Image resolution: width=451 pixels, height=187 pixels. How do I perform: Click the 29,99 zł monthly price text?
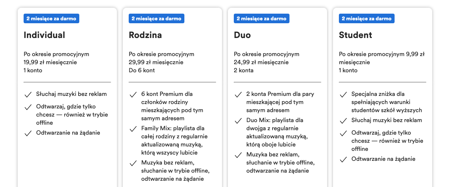tap(155, 62)
